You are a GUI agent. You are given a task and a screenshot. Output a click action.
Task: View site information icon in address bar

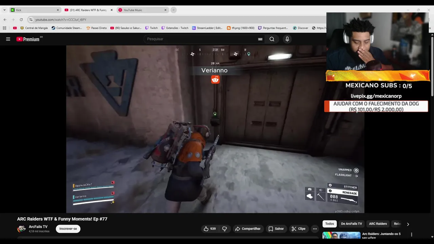[31, 20]
